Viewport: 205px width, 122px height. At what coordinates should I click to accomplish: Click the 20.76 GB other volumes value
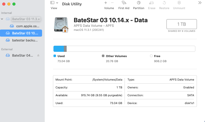112,61
